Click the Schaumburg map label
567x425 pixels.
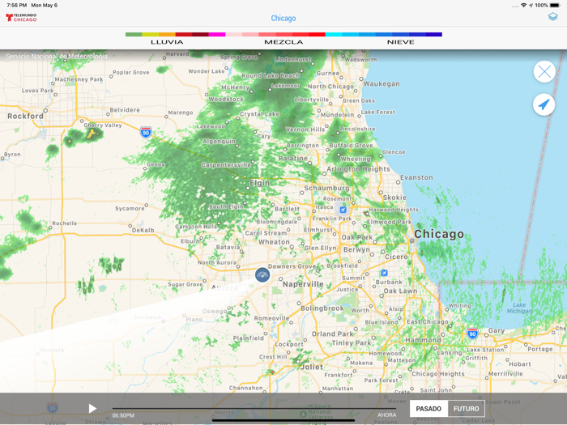pyautogui.click(x=326, y=188)
